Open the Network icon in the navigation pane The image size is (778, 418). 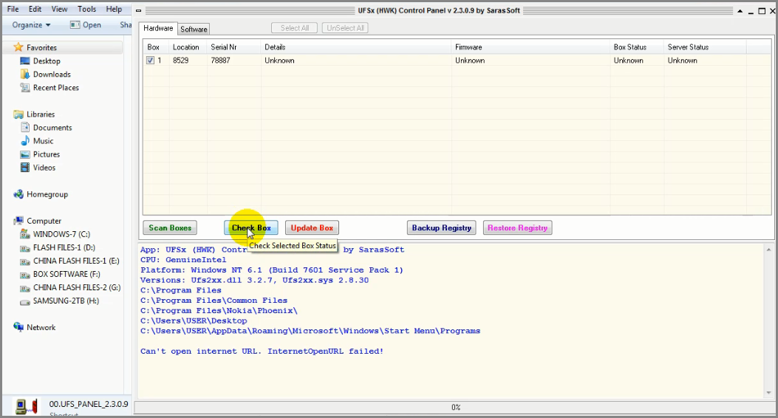[18, 327]
